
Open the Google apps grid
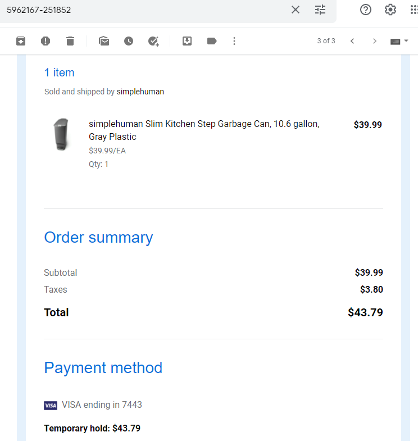[414, 10]
